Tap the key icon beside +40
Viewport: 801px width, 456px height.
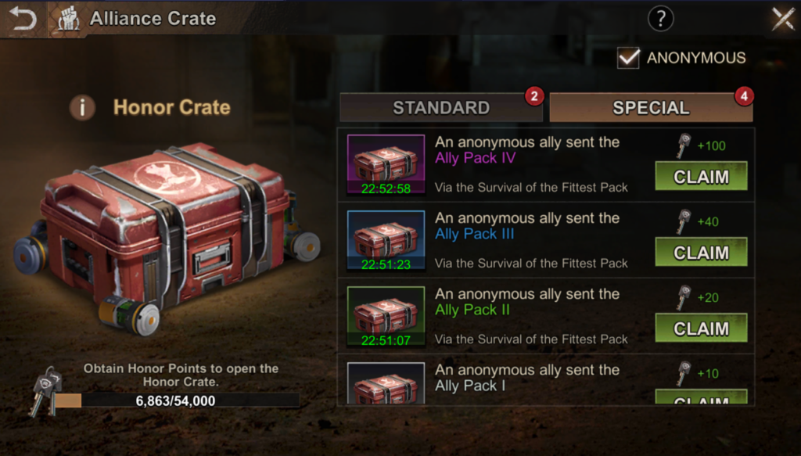click(x=684, y=221)
